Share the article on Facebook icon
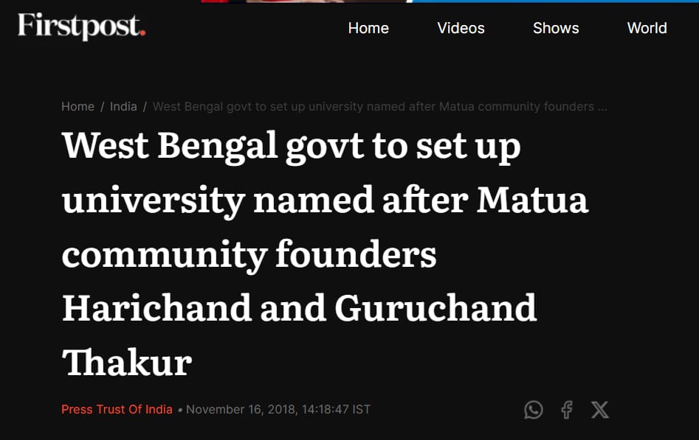Screen dimensions: 699x440 point(567,410)
